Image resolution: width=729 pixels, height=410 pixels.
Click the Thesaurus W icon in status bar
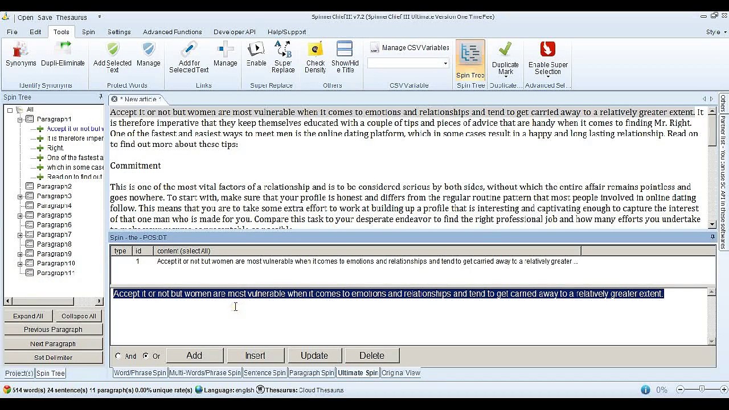point(260,390)
